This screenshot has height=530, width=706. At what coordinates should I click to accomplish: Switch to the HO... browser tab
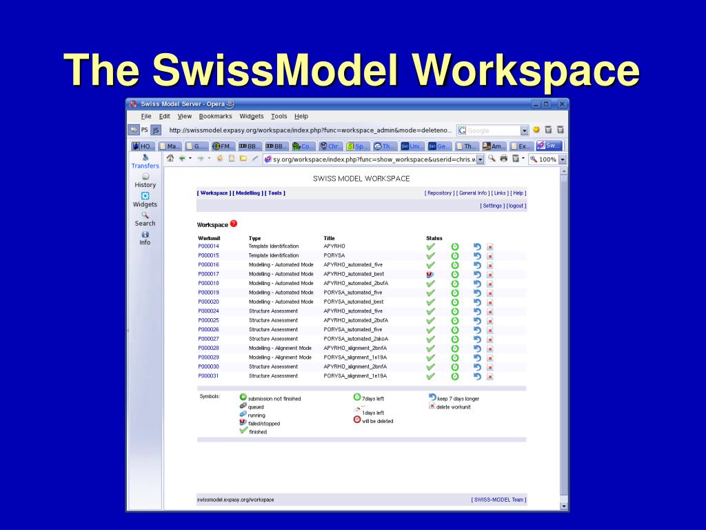(x=143, y=146)
